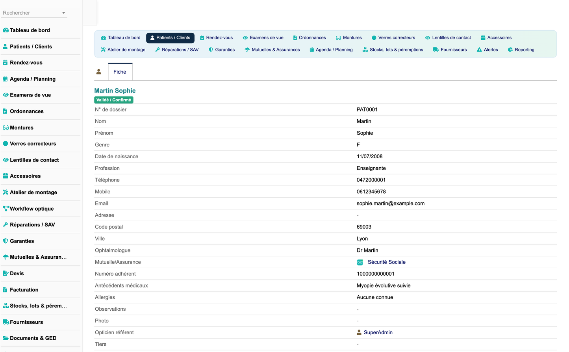Open Réparations / SAV in top menu
This screenshot has width=569, height=352.
coord(177,50)
